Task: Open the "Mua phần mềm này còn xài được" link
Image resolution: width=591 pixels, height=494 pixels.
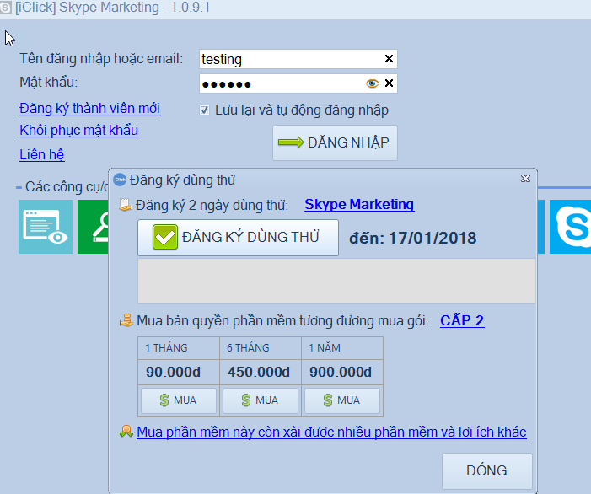Action: [x=331, y=432]
